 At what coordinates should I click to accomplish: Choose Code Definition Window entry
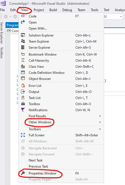pyautogui.click(x=61, y=72)
